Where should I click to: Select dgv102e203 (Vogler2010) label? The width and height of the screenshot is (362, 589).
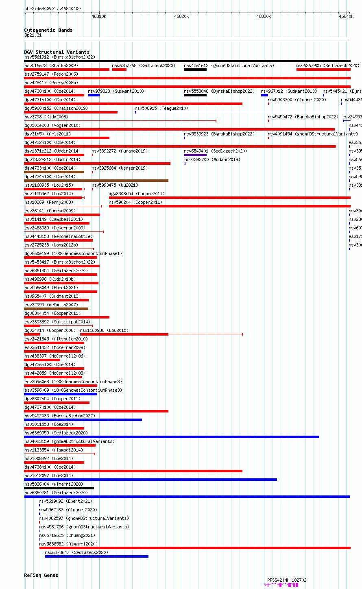click(x=52, y=125)
